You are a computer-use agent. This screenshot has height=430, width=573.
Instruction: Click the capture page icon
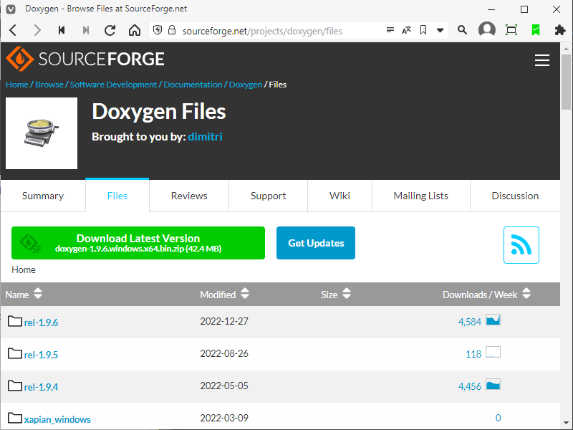tap(511, 30)
